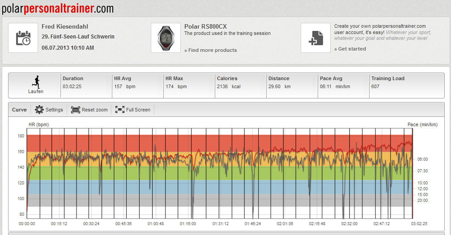Screen dimensions: 451x235
Task: Click the Laufen running figure icon
Action: click(x=36, y=82)
